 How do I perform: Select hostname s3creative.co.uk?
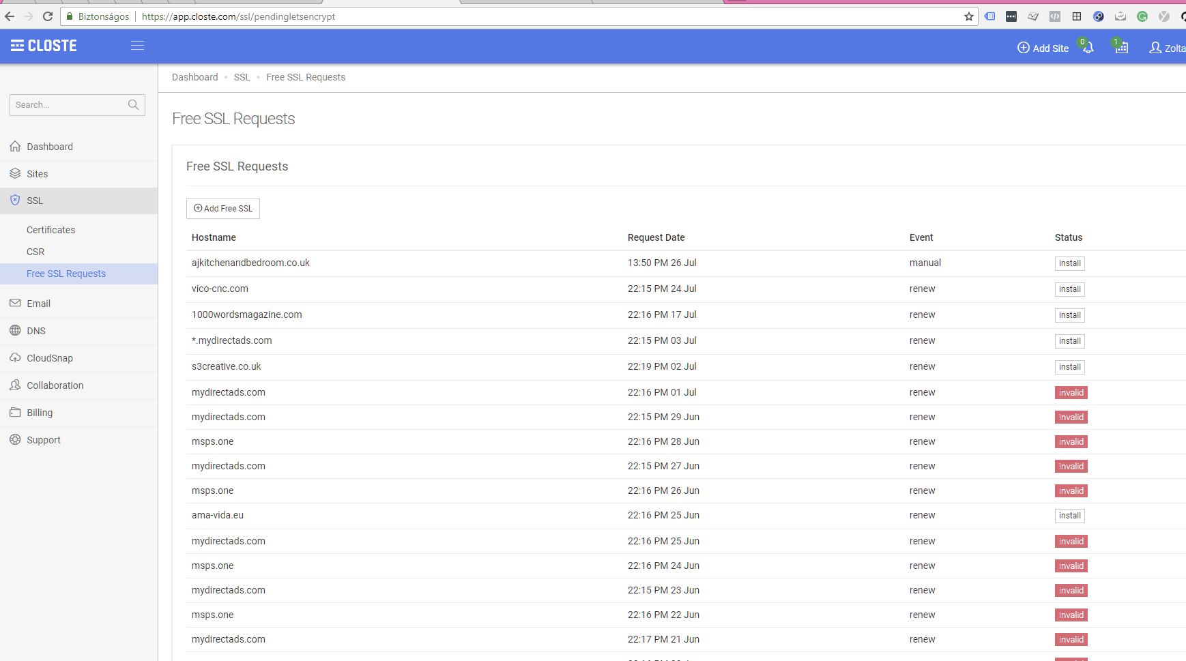pyautogui.click(x=226, y=366)
